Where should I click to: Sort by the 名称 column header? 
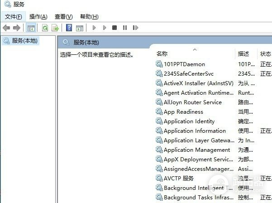pos(162,53)
